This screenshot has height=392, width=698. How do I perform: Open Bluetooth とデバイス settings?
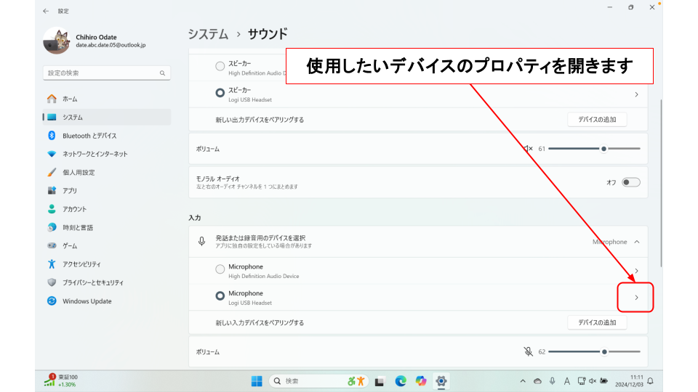click(x=89, y=136)
